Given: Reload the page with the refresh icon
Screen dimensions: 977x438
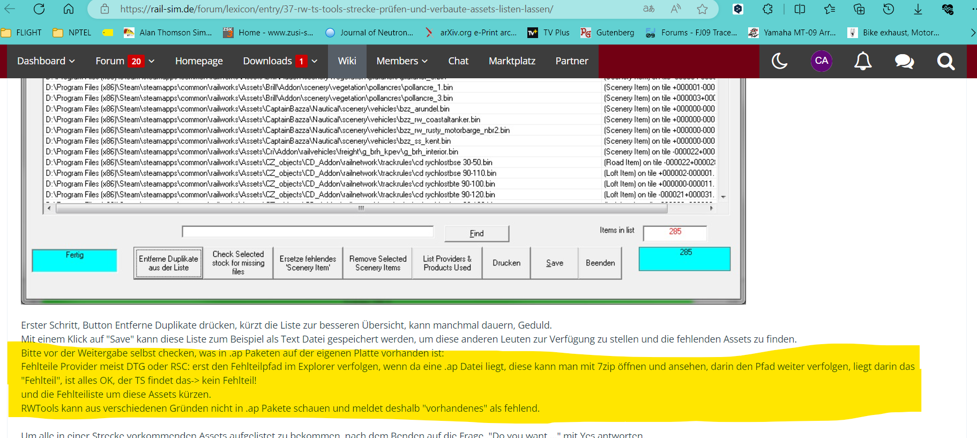Looking at the screenshot, I should [x=39, y=9].
